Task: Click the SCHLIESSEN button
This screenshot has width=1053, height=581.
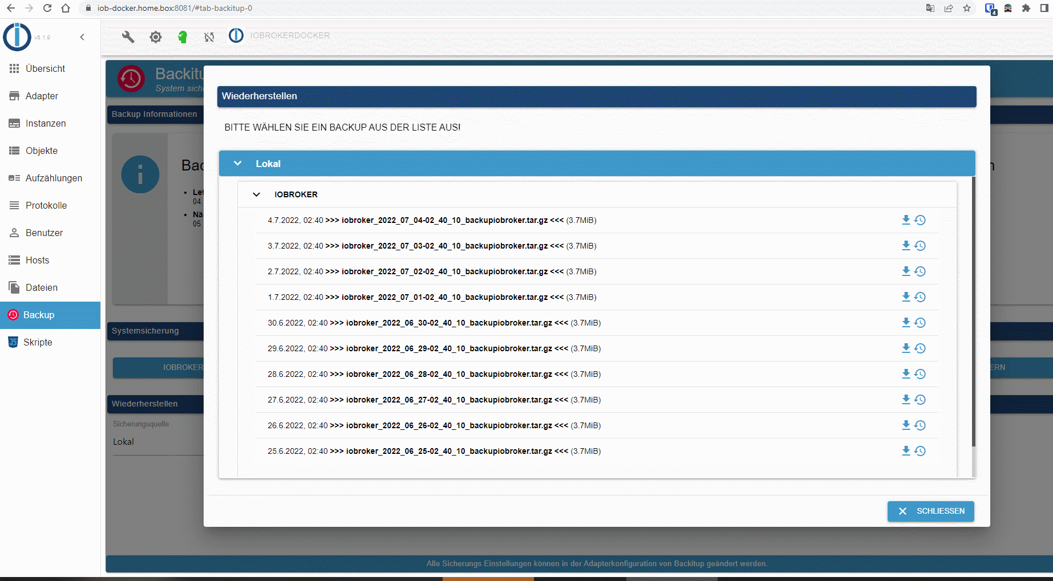Action: (930, 511)
